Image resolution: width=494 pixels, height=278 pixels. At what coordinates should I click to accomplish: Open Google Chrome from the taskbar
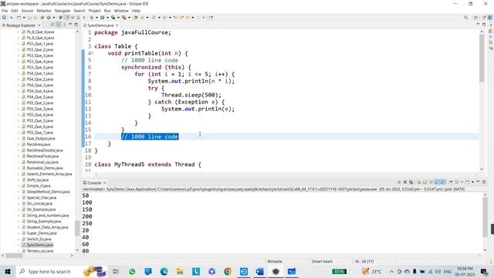[228, 271]
